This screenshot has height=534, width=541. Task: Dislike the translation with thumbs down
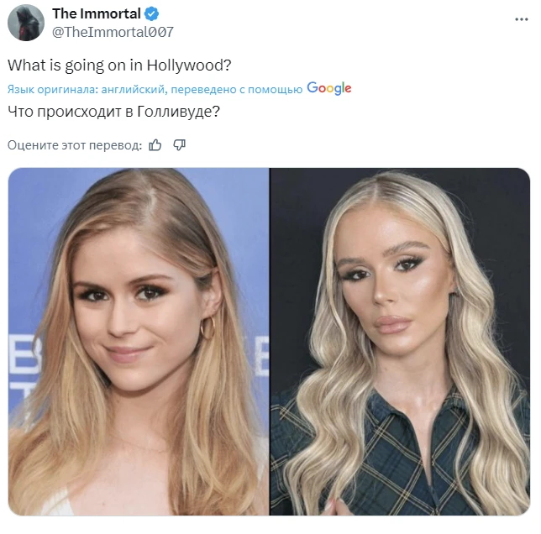[180, 145]
